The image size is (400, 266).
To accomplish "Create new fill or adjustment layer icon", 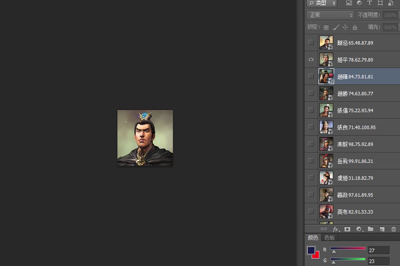I will 359,229.
